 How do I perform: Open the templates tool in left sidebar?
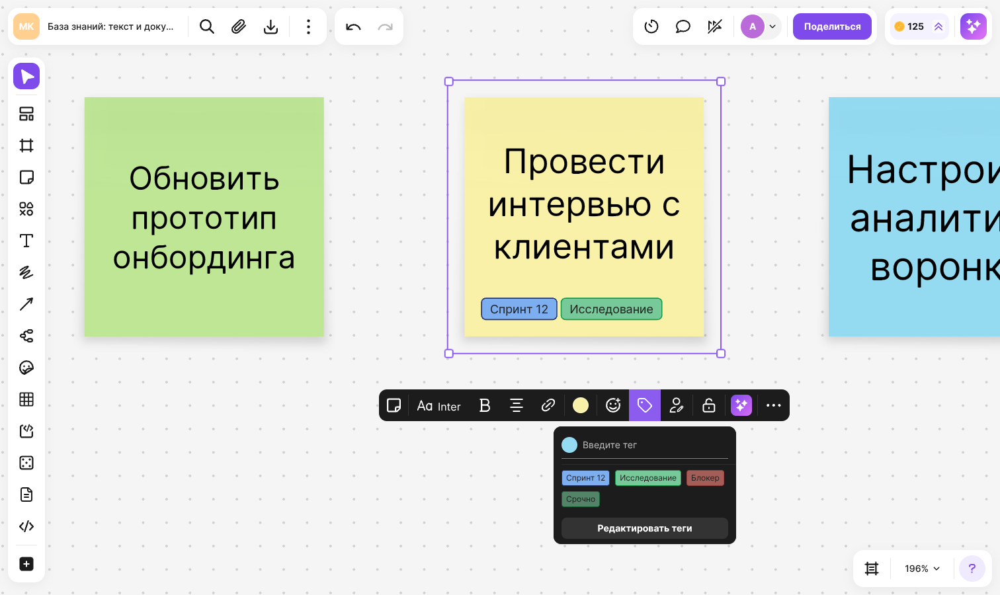(26, 114)
